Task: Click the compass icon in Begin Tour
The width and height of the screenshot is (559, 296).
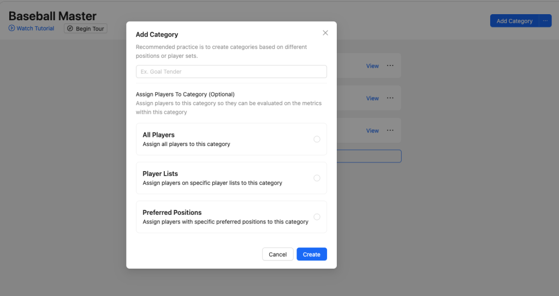Action: (x=70, y=28)
